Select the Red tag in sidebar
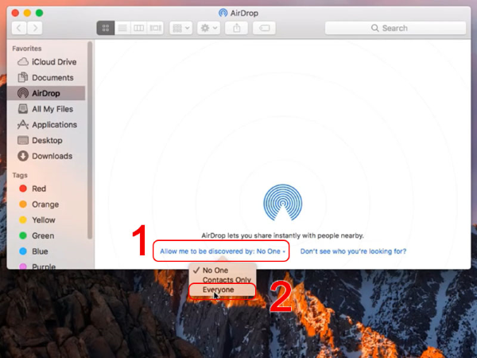Viewport: 477px width, 358px height. 38,189
